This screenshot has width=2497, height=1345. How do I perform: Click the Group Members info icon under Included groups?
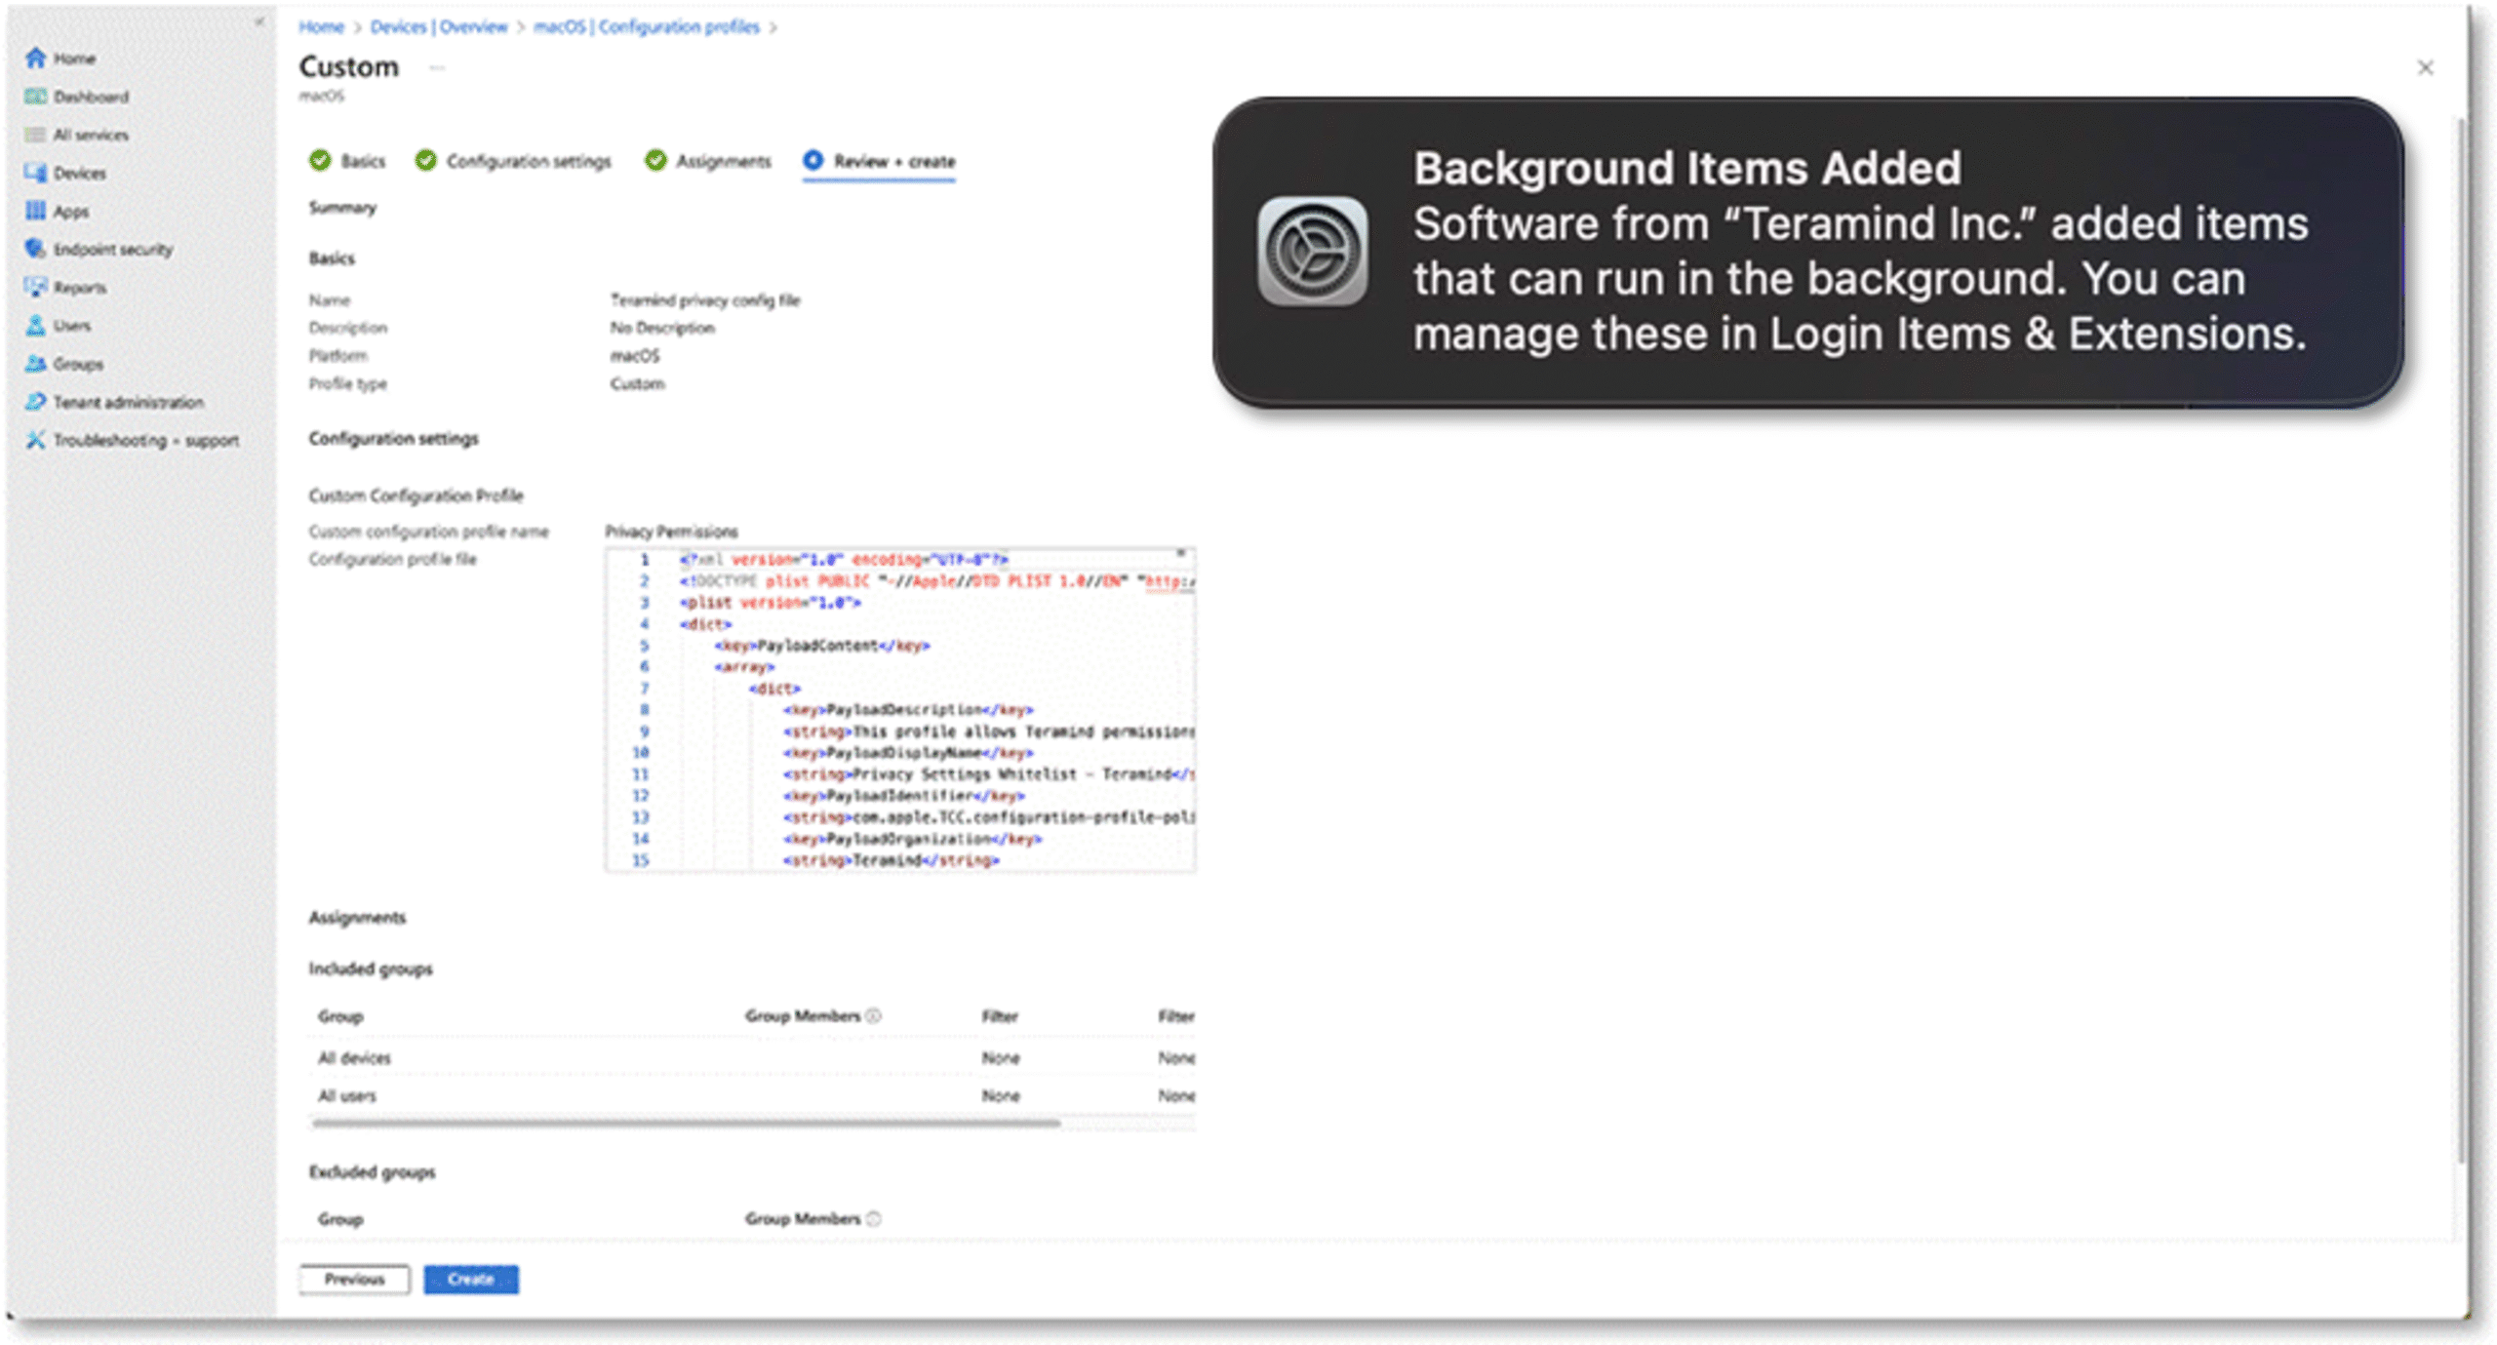point(874,1015)
